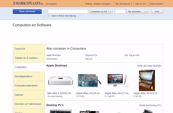
Task: Select the Diensten en Vakmensen tab
Action: coord(29,104)
